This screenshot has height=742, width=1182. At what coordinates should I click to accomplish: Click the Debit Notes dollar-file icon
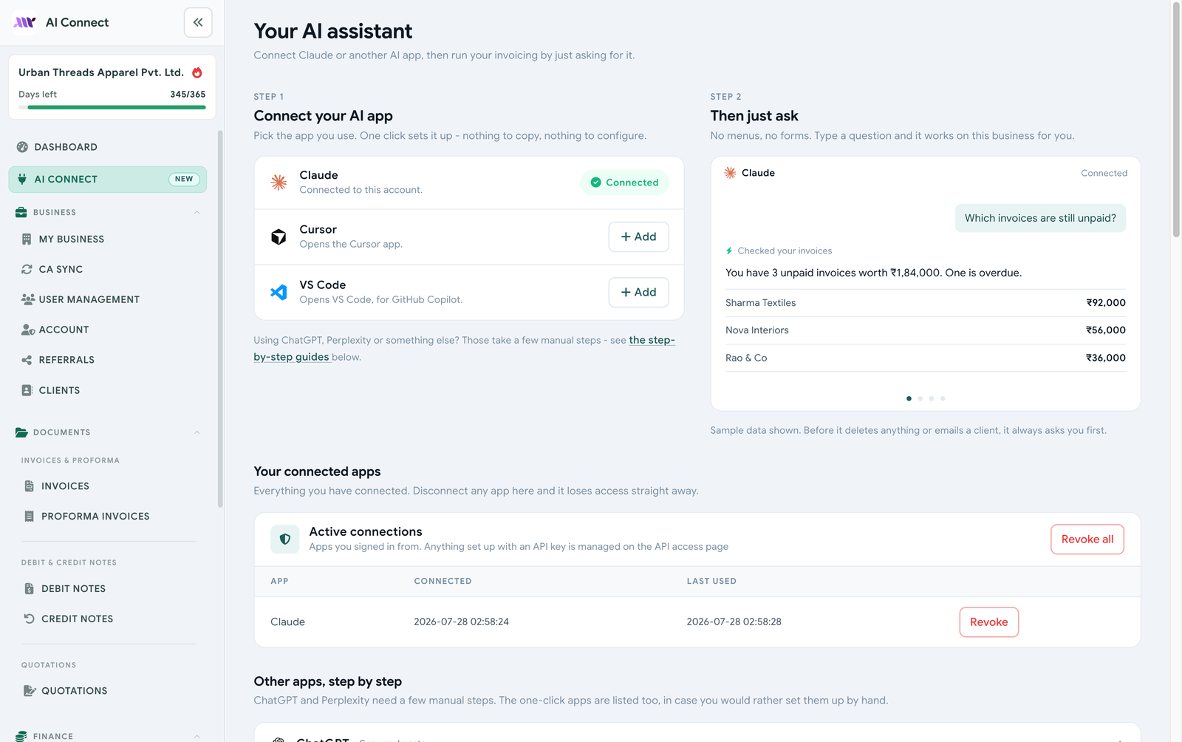(30, 589)
